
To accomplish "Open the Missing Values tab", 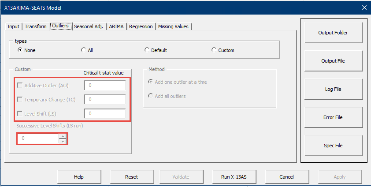I will [x=173, y=26].
